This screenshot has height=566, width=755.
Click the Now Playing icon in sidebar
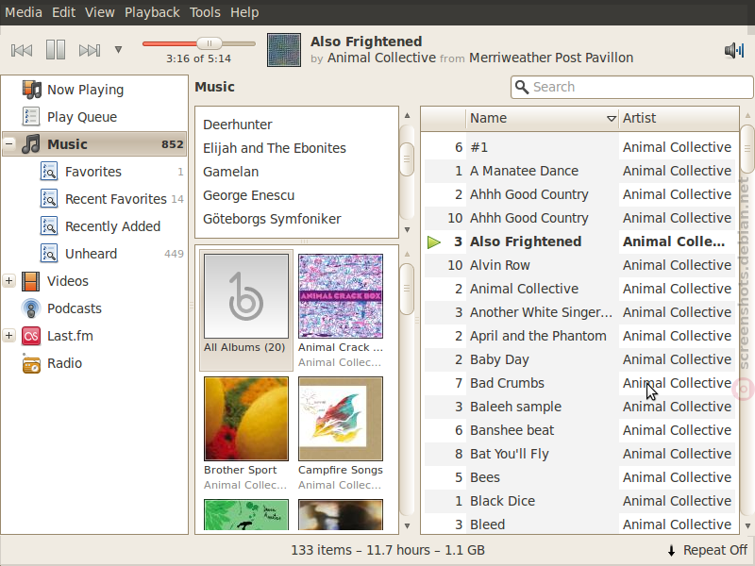32,90
